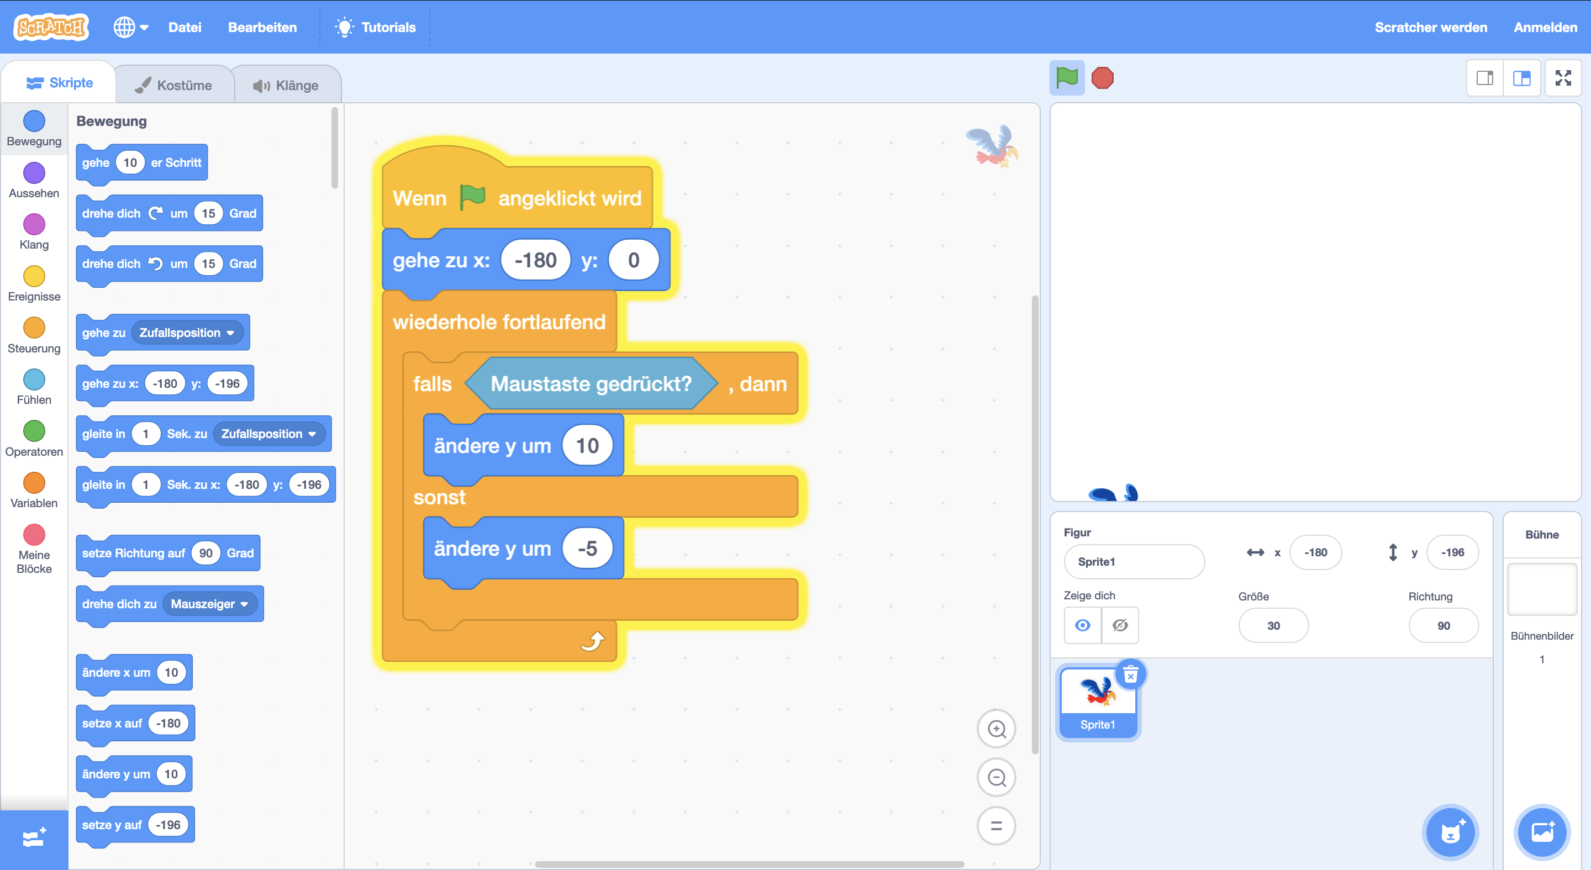Click the Anmelden link
Screen dimensions: 1591x870
pyautogui.click(x=1545, y=27)
